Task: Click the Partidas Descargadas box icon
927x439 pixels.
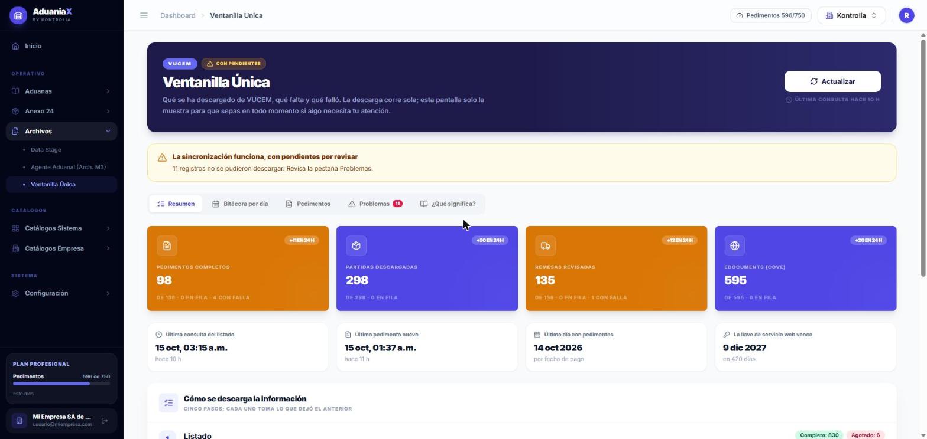Action: 356,245
